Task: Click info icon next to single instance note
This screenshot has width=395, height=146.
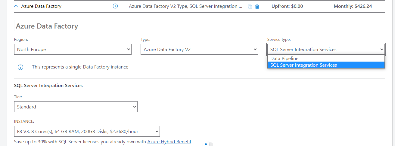Action: click(x=20, y=67)
